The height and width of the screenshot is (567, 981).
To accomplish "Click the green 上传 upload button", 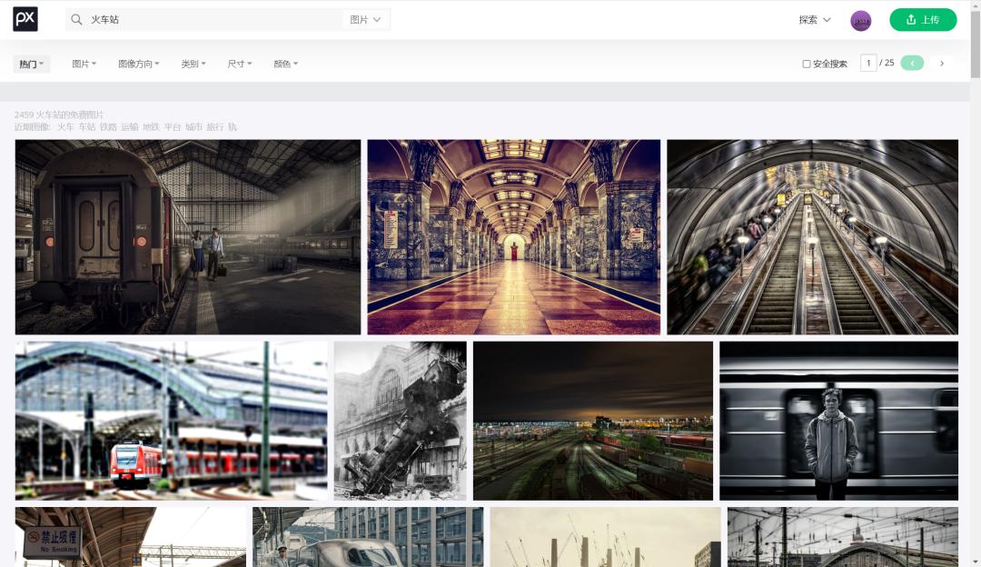I will (x=922, y=20).
